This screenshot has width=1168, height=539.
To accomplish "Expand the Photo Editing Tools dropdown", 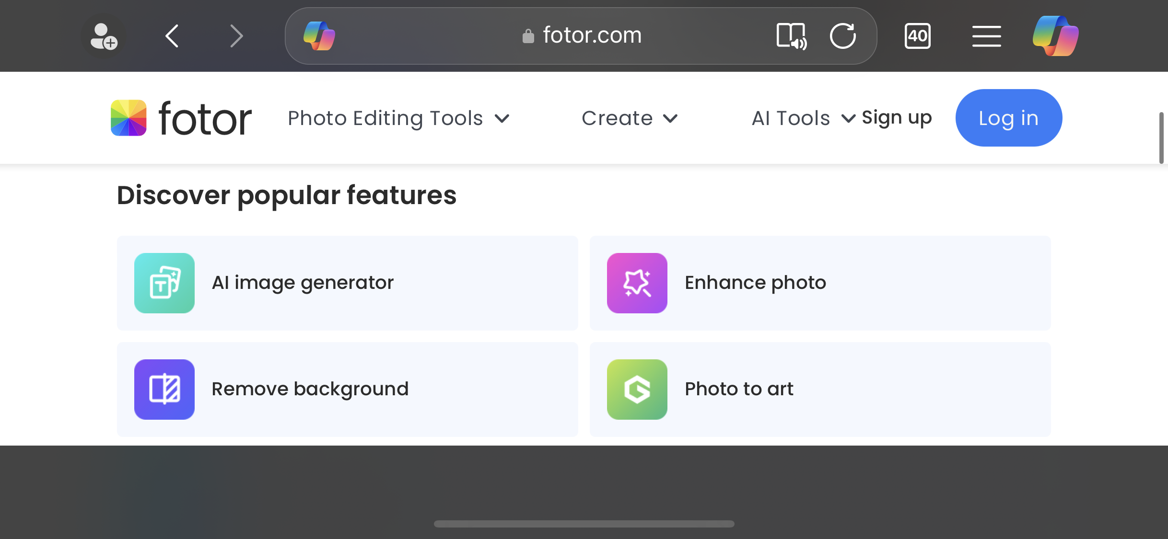I will pyautogui.click(x=502, y=118).
